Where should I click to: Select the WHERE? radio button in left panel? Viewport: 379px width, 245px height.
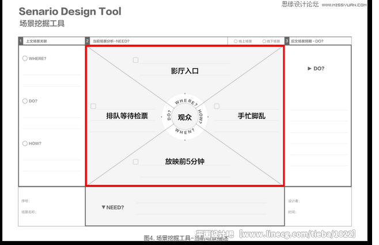pos(25,58)
